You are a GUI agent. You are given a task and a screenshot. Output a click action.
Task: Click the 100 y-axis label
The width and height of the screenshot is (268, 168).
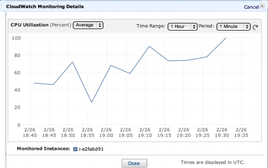point(16,38)
